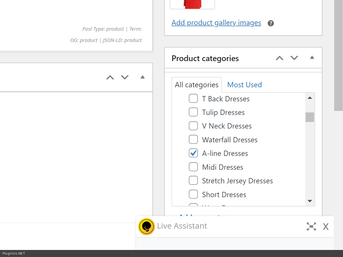Collapse the left meta box panel
Image resolution: width=343 pixels, height=257 pixels.
point(142,77)
